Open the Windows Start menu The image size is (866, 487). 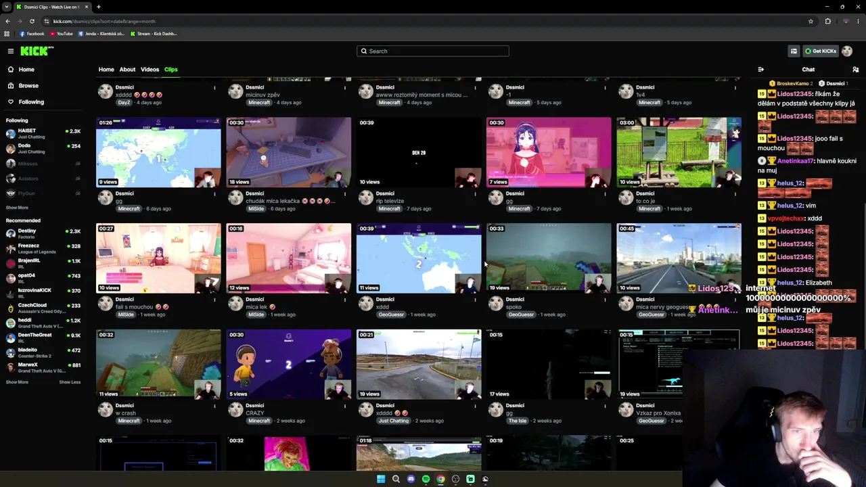(381, 479)
